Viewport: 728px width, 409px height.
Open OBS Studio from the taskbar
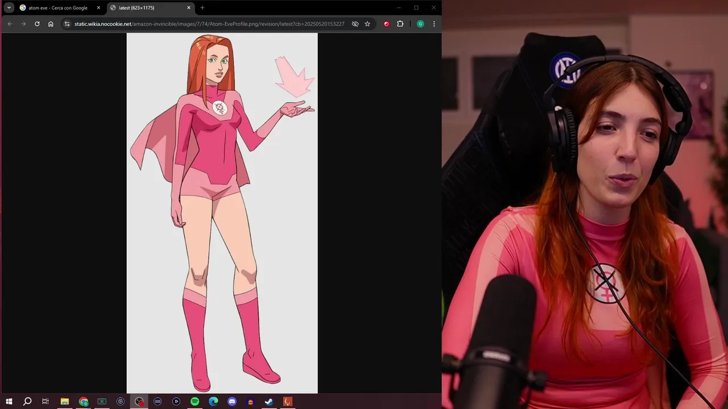(139, 402)
